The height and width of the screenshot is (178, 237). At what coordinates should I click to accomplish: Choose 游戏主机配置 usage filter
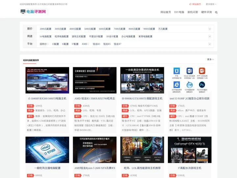coord(79,37)
